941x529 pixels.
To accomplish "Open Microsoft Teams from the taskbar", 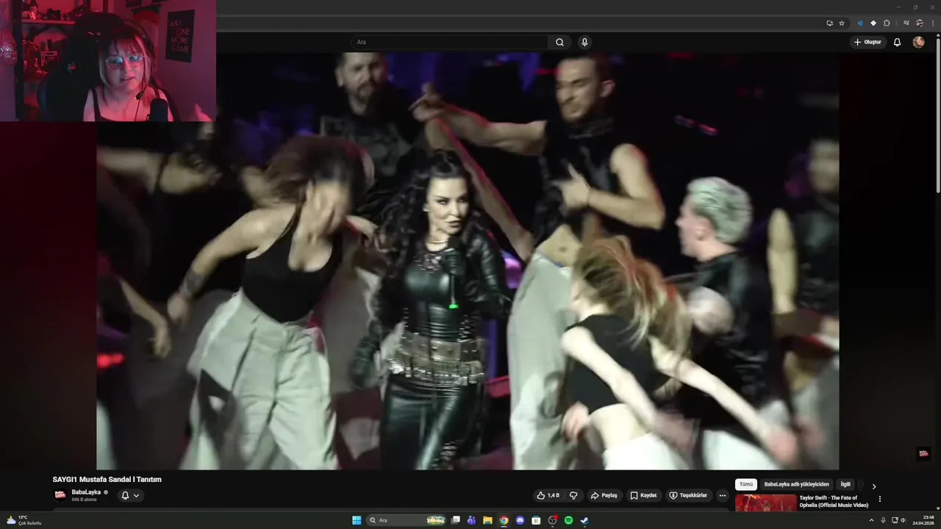I will click(471, 520).
